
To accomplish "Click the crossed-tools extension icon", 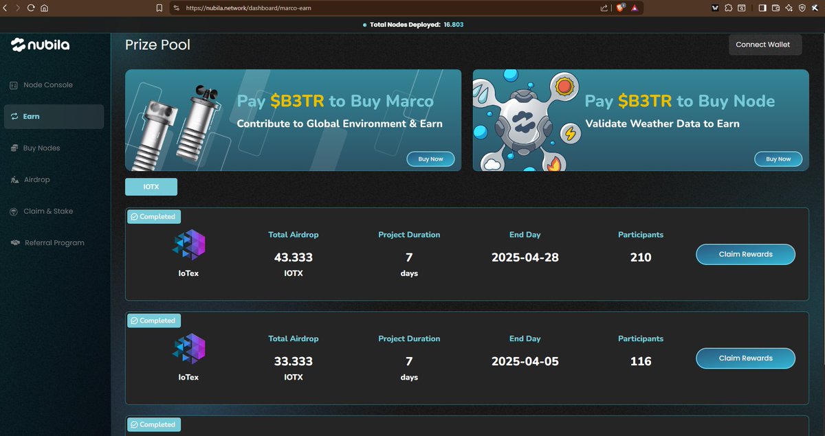I will 815,8.
